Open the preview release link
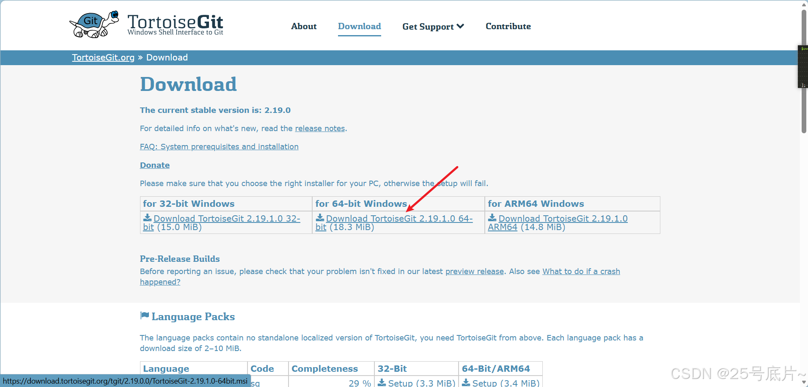This screenshot has height=387, width=808. 475,272
